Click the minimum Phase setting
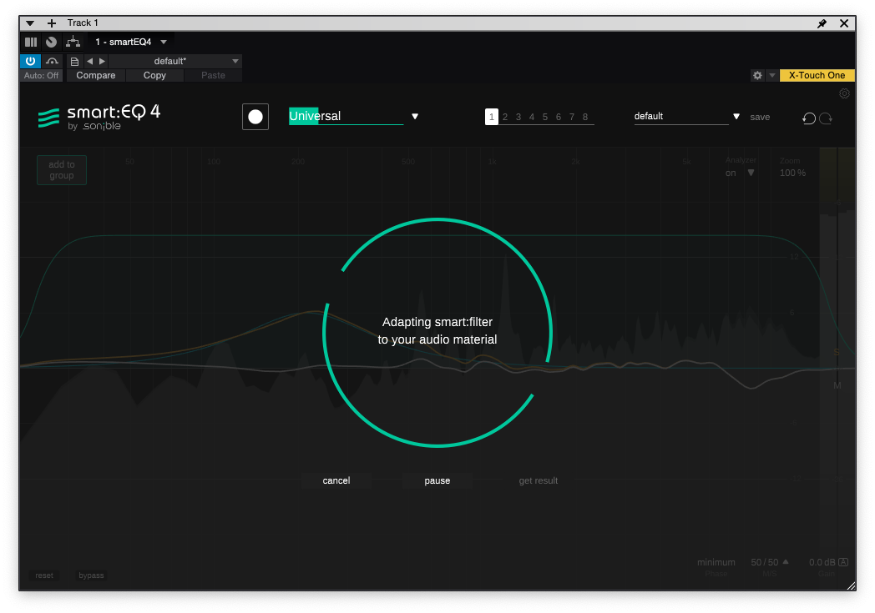Screen dimensions: 875x613 (x=716, y=562)
